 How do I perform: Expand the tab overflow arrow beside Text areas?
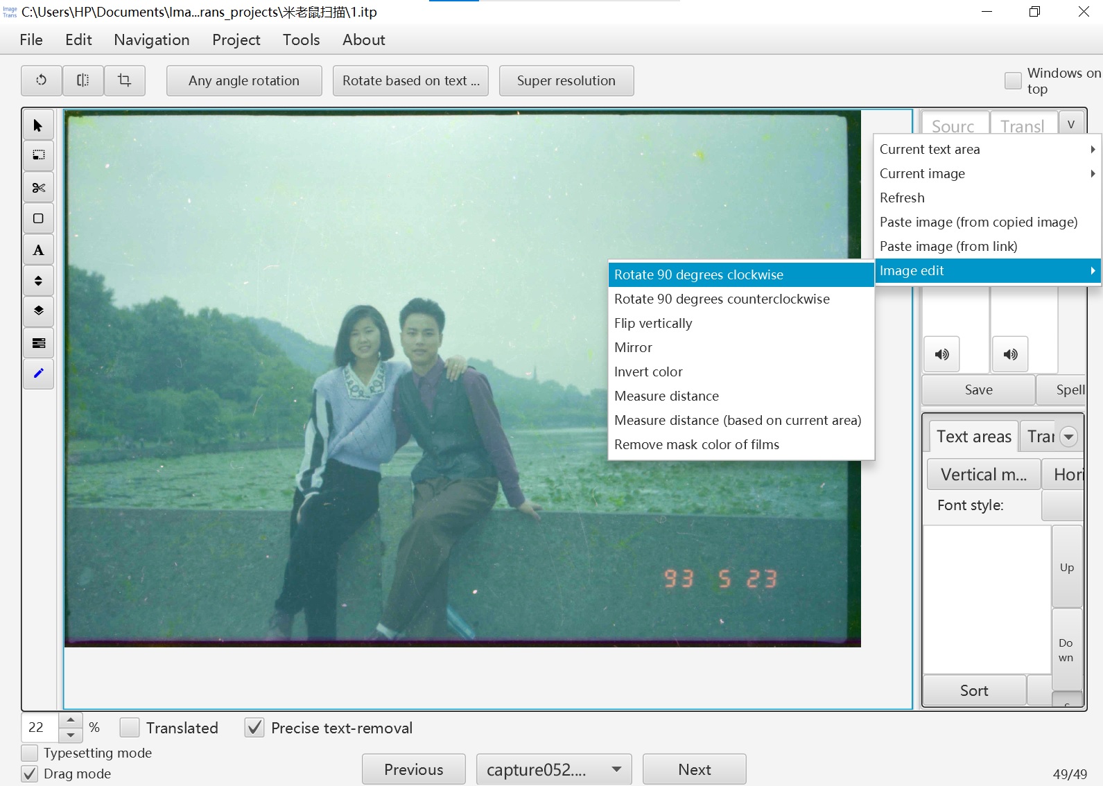point(1068,437)
